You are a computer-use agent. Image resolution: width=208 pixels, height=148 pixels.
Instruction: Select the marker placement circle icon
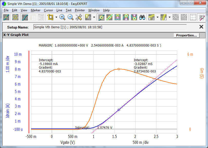101,17
